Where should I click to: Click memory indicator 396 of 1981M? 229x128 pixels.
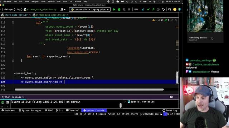click(172, 114)
